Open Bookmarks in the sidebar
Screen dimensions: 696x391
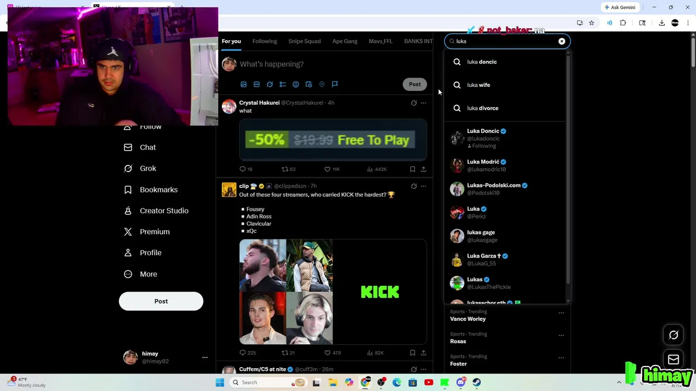point(151,190)
